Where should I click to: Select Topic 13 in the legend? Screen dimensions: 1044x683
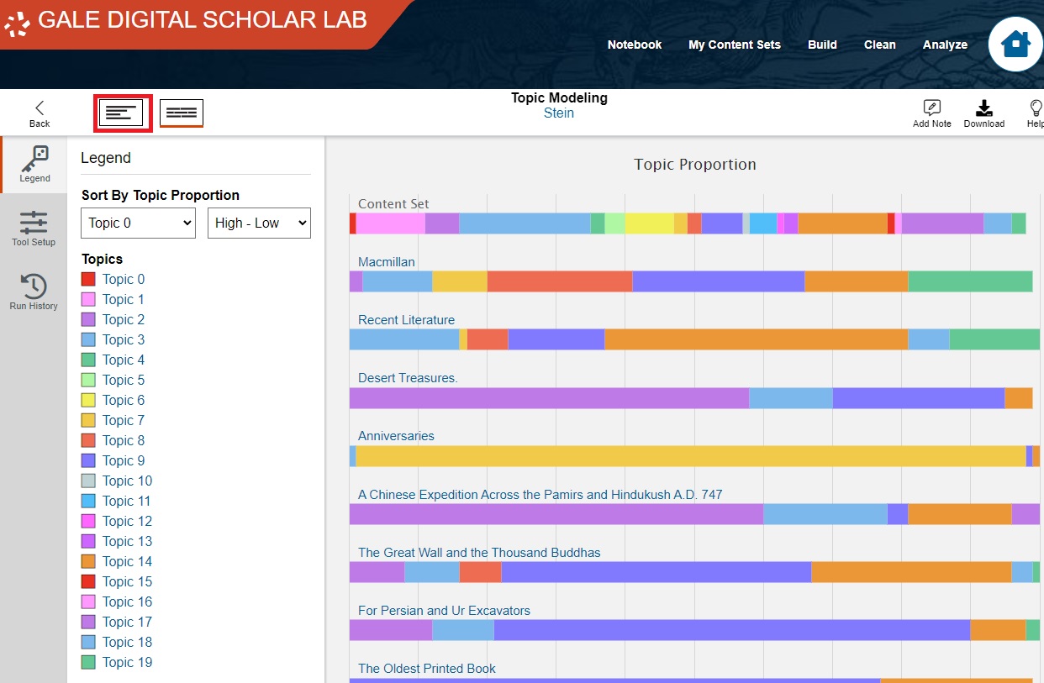(x=128, y=541)
